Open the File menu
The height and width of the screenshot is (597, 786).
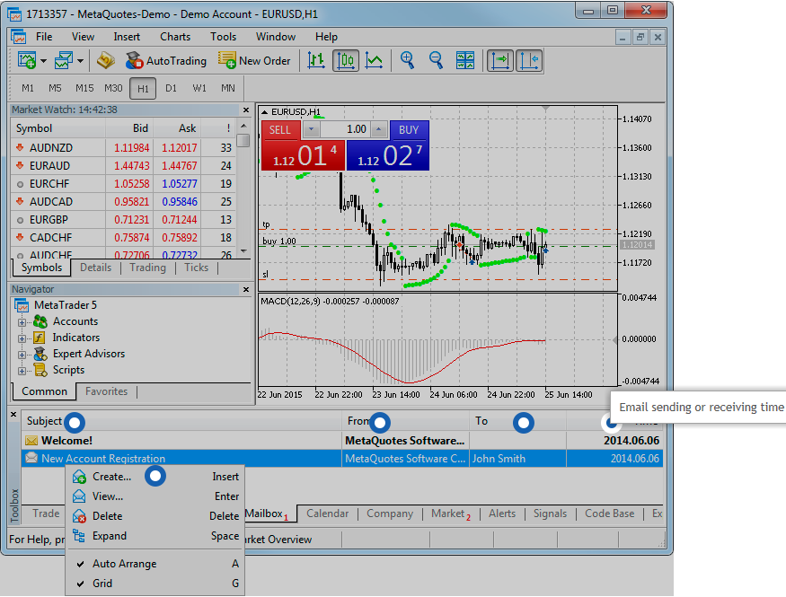(x=44, y=37)
